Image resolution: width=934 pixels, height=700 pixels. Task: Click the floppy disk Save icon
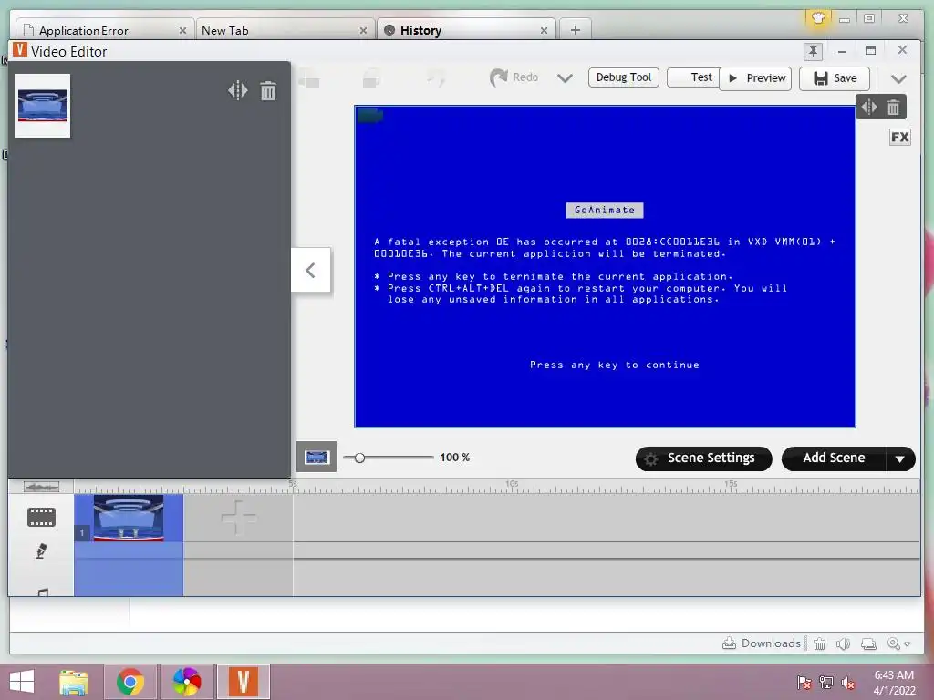click(x=821, y=78)
